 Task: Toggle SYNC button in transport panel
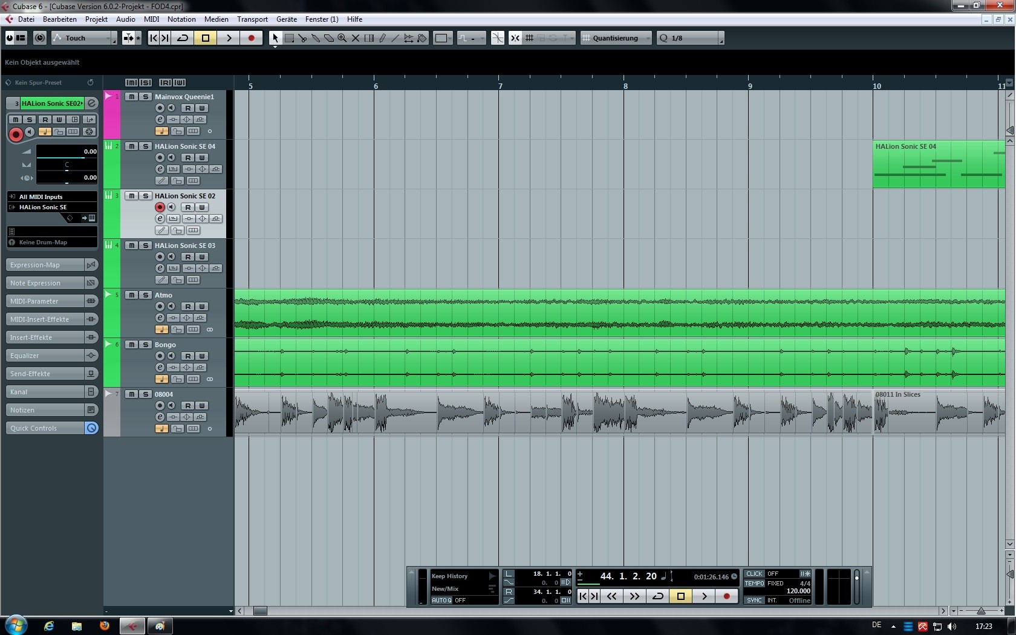click(x=754, y=601)
